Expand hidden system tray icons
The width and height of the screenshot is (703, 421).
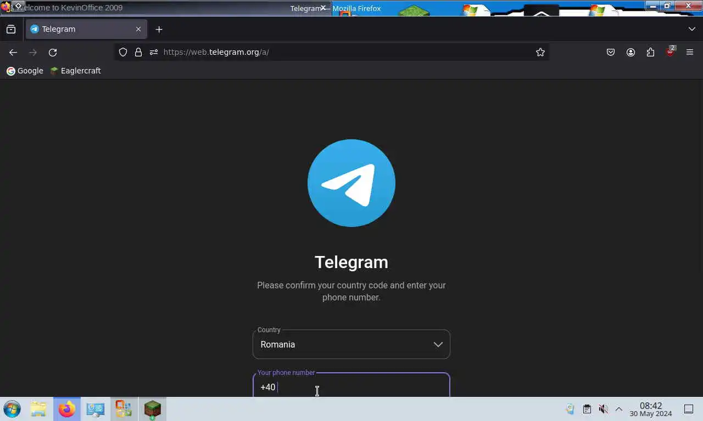pos(619,409)
